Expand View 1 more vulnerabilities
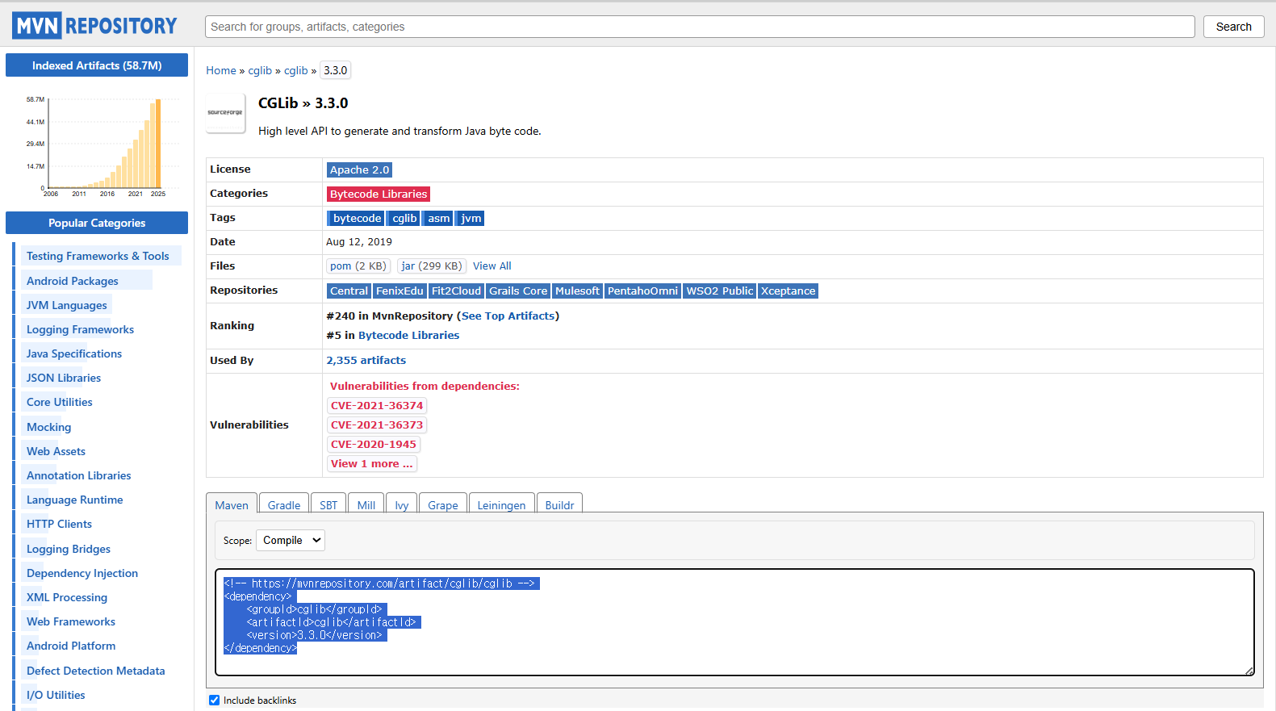 click(x=372, y=464)
